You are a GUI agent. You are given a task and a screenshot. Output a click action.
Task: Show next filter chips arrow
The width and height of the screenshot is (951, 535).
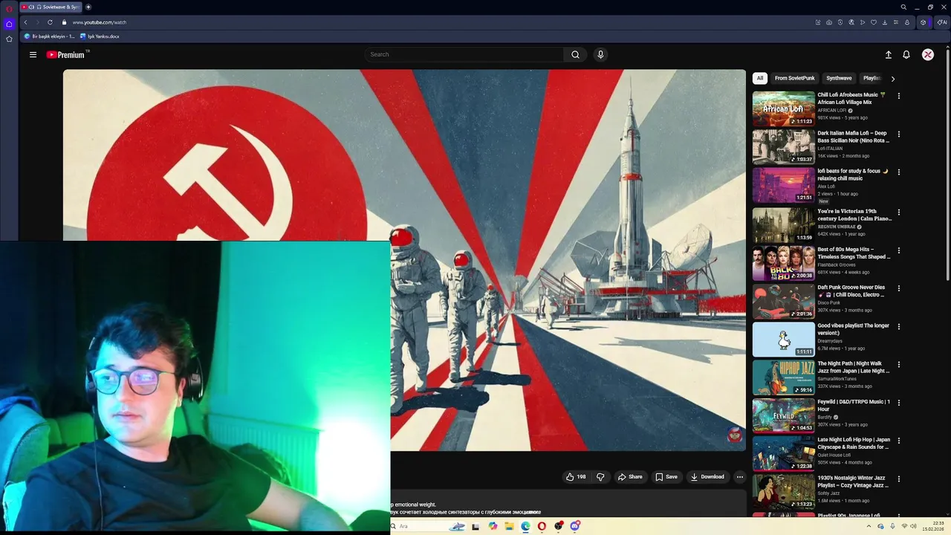[x=892, y=78]
